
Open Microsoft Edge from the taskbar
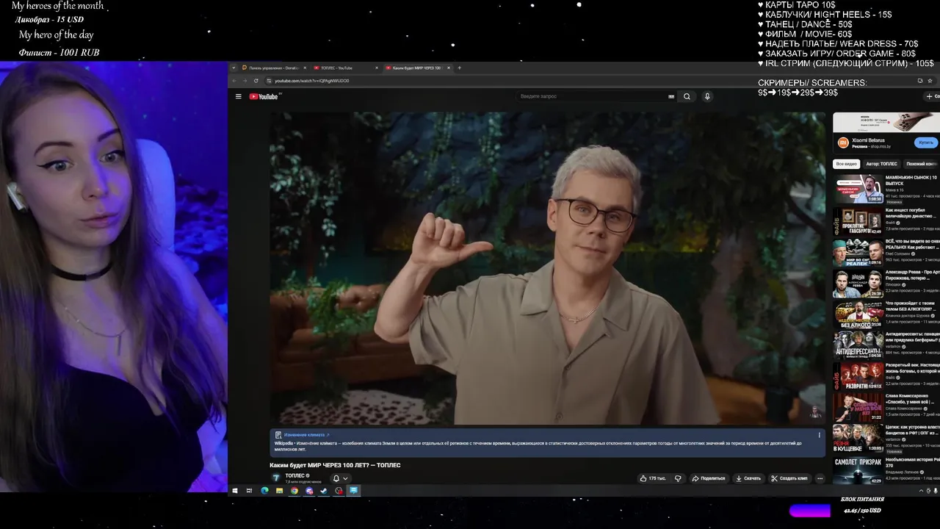(264, 491)
